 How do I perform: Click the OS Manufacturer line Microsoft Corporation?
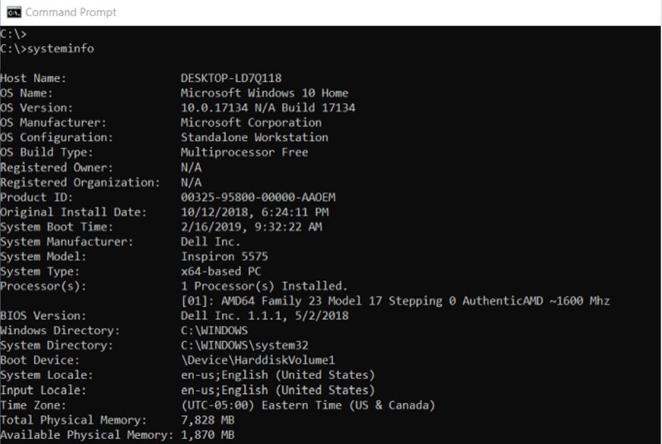[x=250, y=122]
